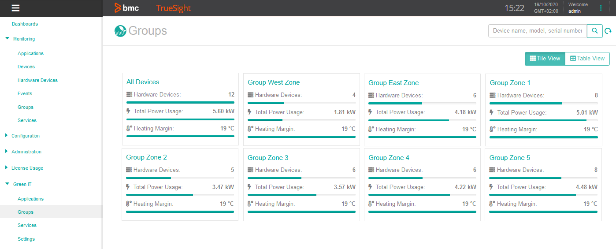This screenshot has width=616, height=249.
Task: Open Group Zone 4 tile title
Action: 389,158
